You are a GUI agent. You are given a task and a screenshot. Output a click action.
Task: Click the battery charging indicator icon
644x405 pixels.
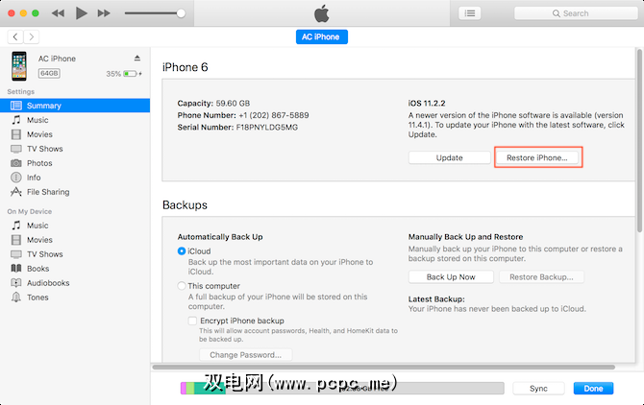(133, 74)
